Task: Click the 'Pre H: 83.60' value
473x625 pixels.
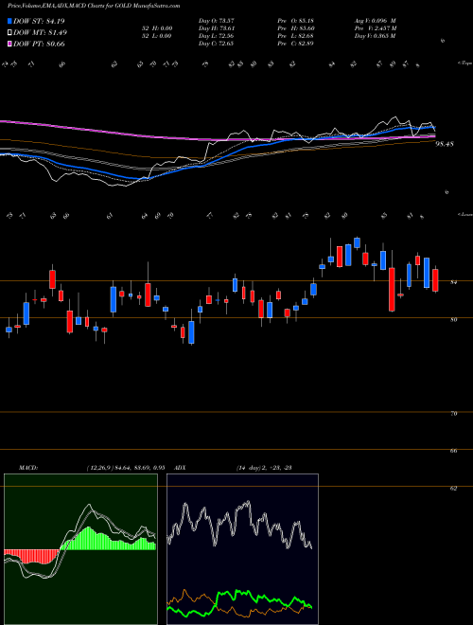Action: (x=295, y=28)
